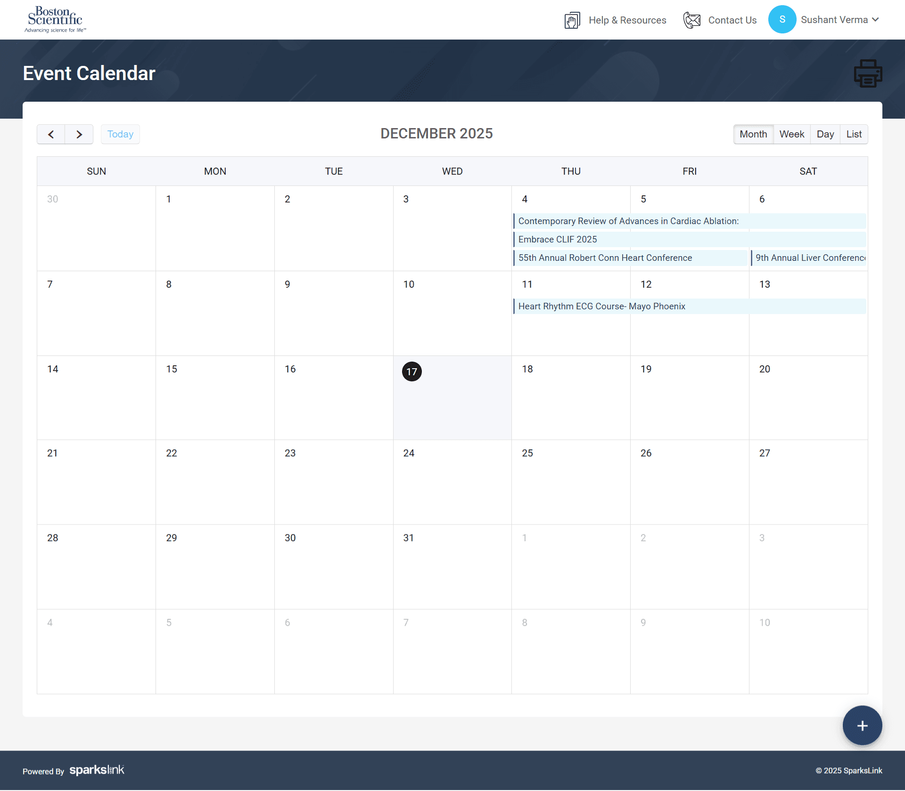Click the Contact Us envelope icon
The height and width of the screenshot is (791, 905).
tap(692, 20)
